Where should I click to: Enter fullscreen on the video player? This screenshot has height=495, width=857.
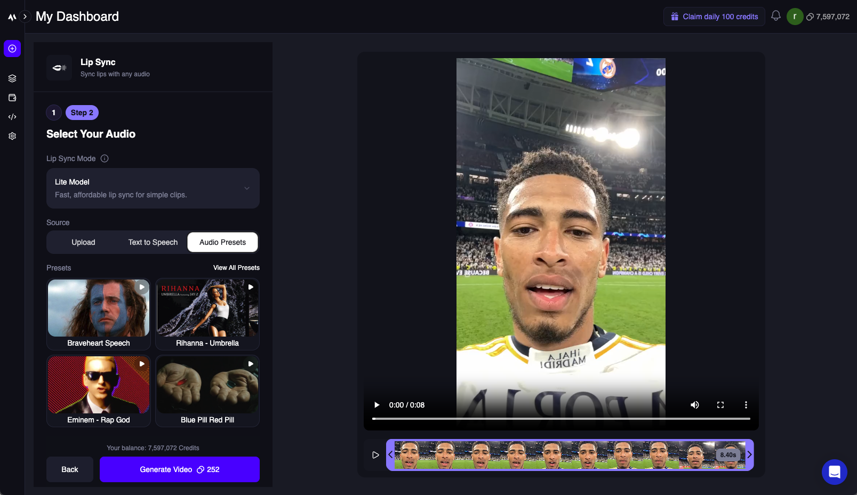point(720,405)
